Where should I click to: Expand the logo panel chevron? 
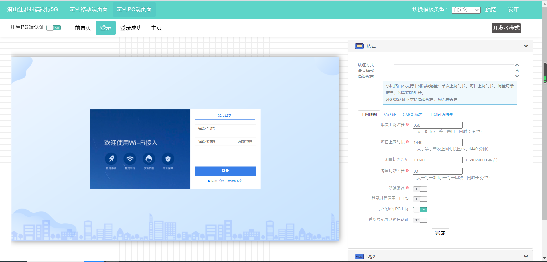point(526,257)
